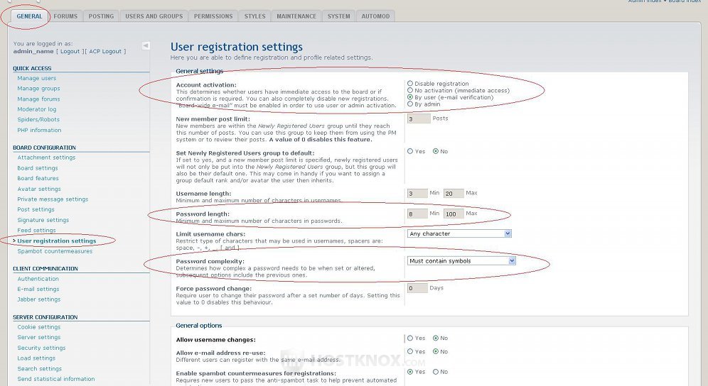Open the 'Password complexity' dropdown
The image size is (708, 386).
[x=461, y=261]
